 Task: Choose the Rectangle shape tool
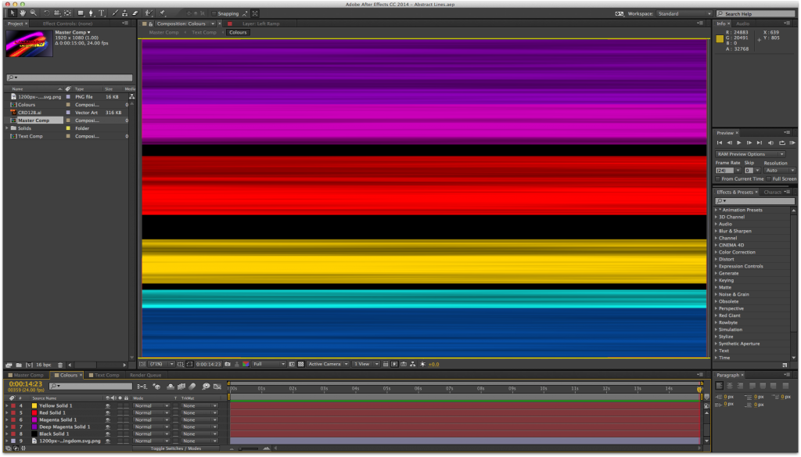[x=81, y=13]
